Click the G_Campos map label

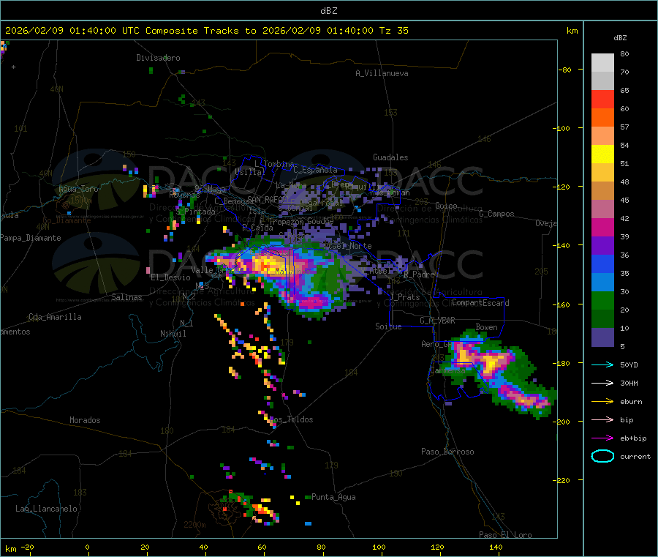tap(497, 214)
